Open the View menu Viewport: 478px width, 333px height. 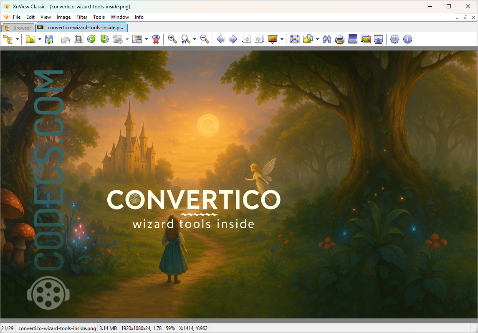[46, 17]
